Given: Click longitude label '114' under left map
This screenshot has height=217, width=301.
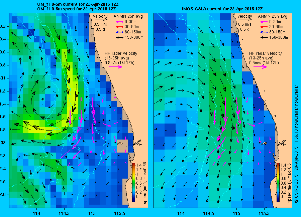Looking at the screenshot, I should coord(36,213).
